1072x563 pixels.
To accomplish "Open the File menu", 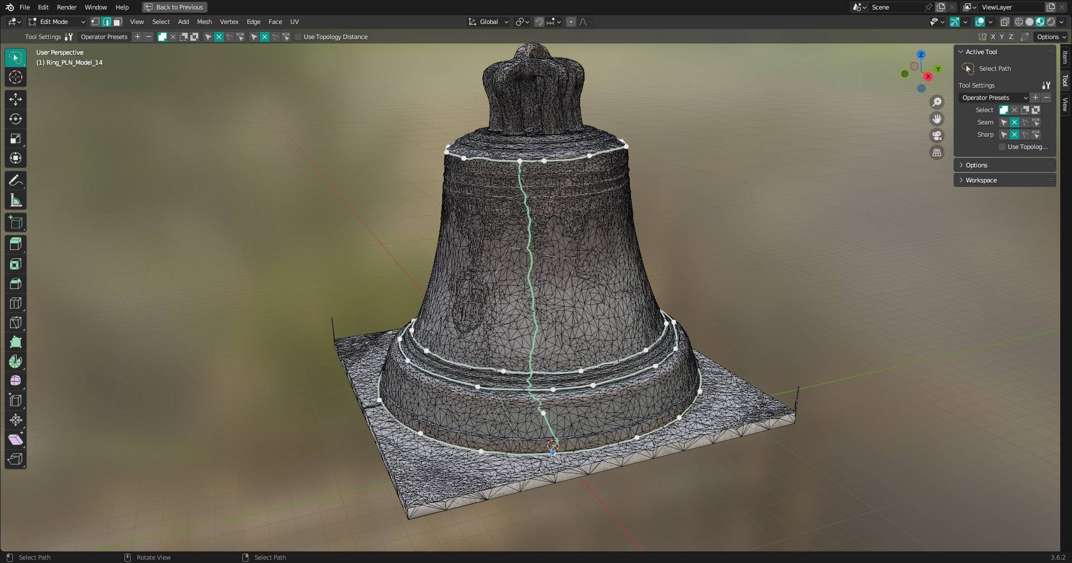I will tap(25, 7).
